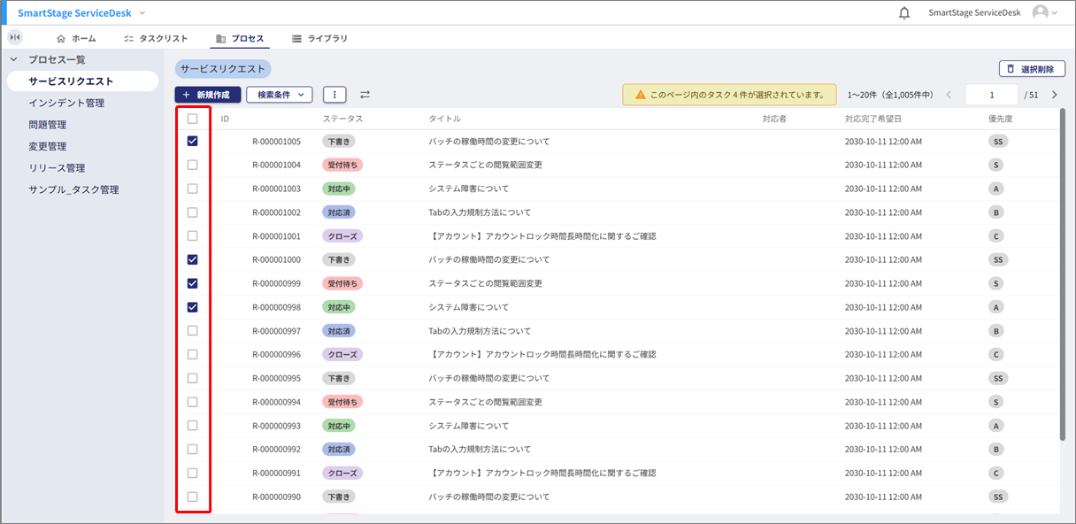Screen dimensions: 1076x524
Task: Click the 新規作成 button
Action: click(x=208, y=95)
